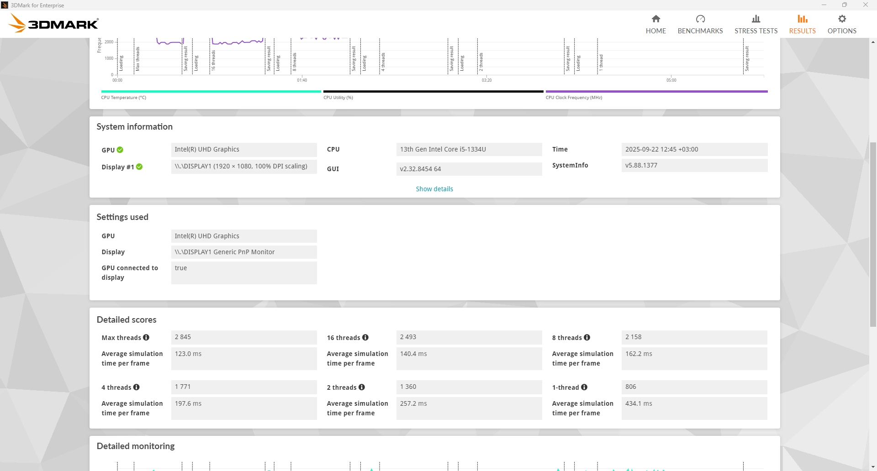
Task: Click the Detailed scores heading
Action: pos(127,320)
